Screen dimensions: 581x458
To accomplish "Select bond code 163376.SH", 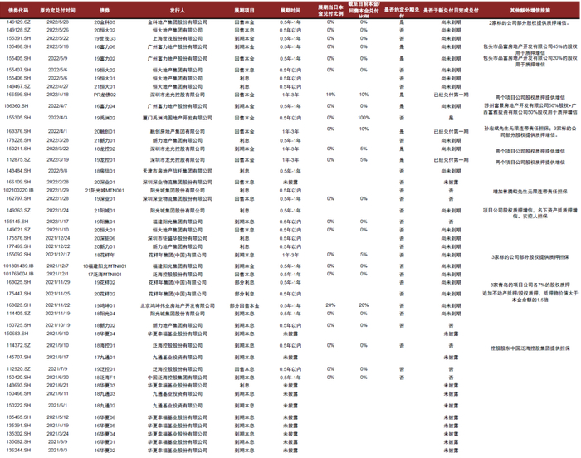I will click(x=18, y=131).
